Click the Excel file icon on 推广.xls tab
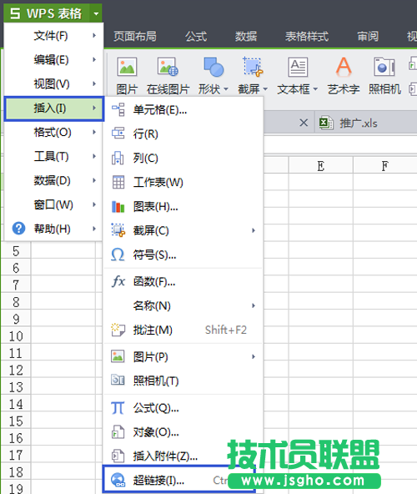 point(326,123)
